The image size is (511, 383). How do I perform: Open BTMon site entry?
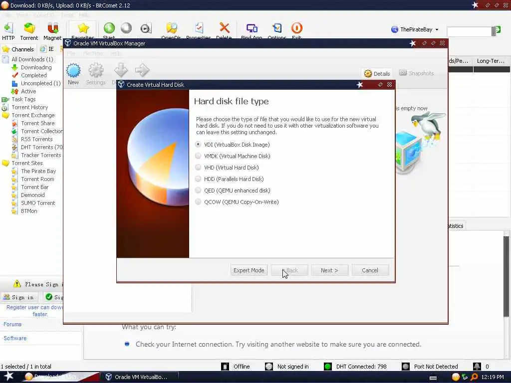pos(24,211)
